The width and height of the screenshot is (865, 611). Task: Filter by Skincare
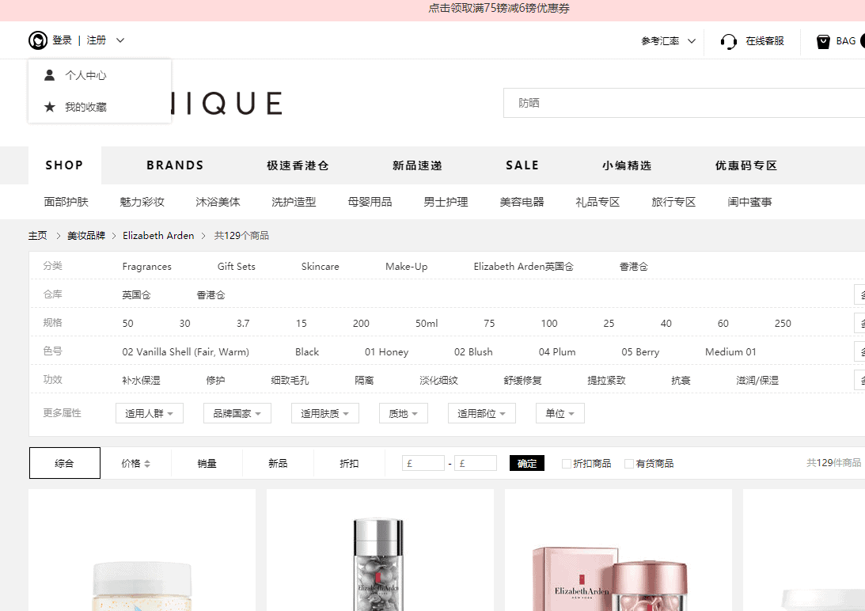coord(320,267)
